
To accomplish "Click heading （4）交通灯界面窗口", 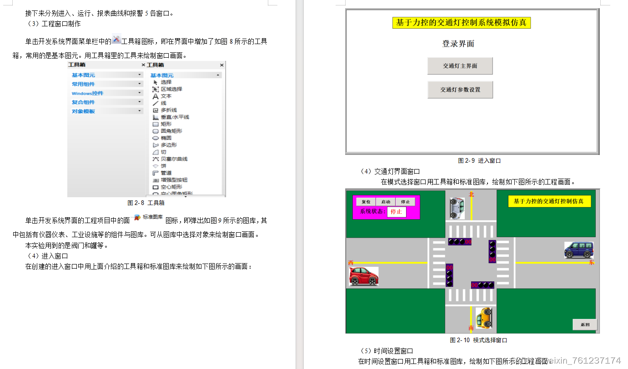I will click(x=389, y=171).
